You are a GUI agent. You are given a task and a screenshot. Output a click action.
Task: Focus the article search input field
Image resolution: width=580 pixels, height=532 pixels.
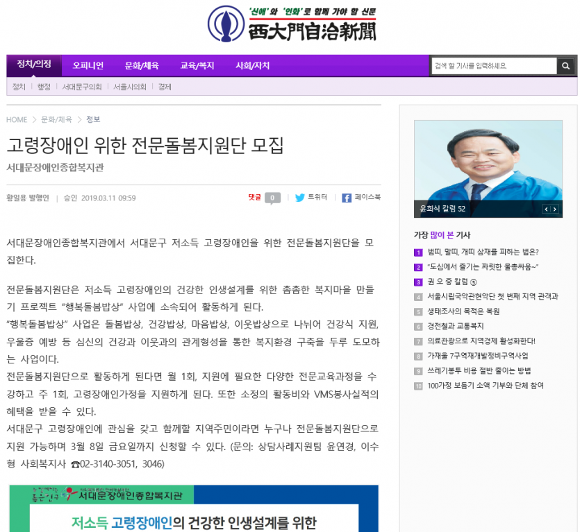(494, 66)
